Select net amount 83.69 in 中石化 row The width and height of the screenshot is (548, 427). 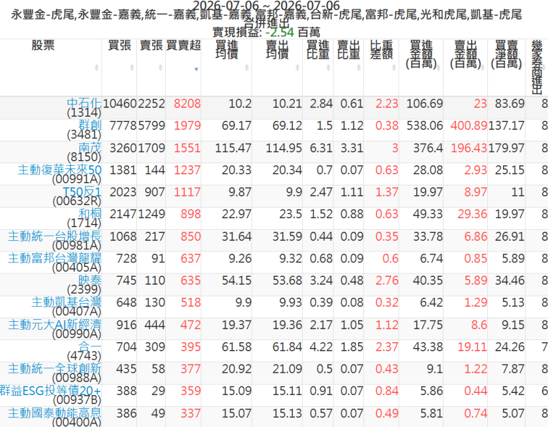(510, 104)
